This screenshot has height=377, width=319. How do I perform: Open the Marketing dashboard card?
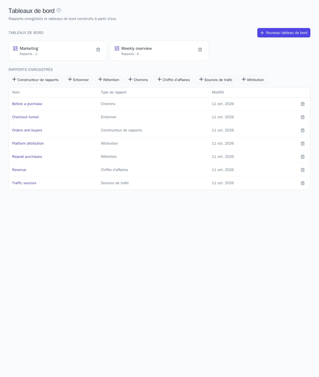[x=58, y=51]
